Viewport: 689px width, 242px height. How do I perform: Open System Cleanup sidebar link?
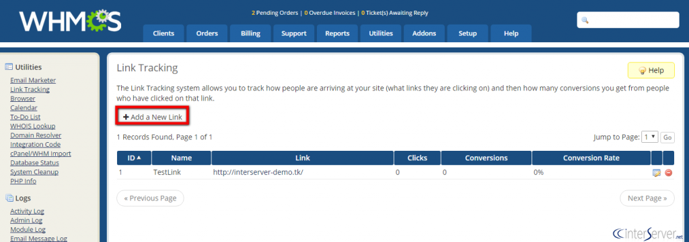pos(34,172)
